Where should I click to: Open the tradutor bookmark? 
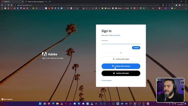point(118,8)
